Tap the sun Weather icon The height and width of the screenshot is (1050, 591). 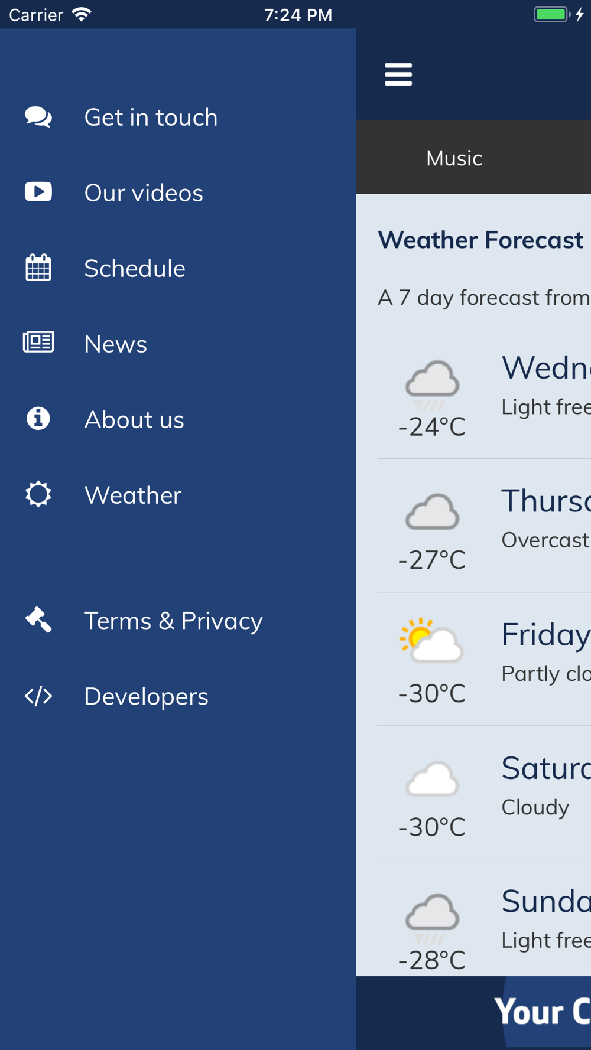click(x=38, y=494)
